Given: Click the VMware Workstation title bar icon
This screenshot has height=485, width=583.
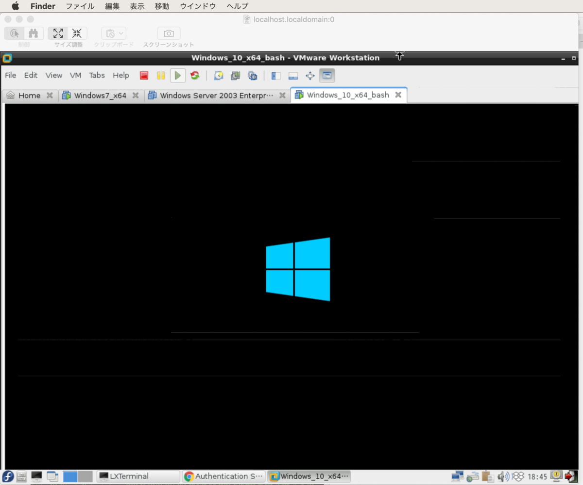Looking at the screenshot, I should (x=7, y=58).
